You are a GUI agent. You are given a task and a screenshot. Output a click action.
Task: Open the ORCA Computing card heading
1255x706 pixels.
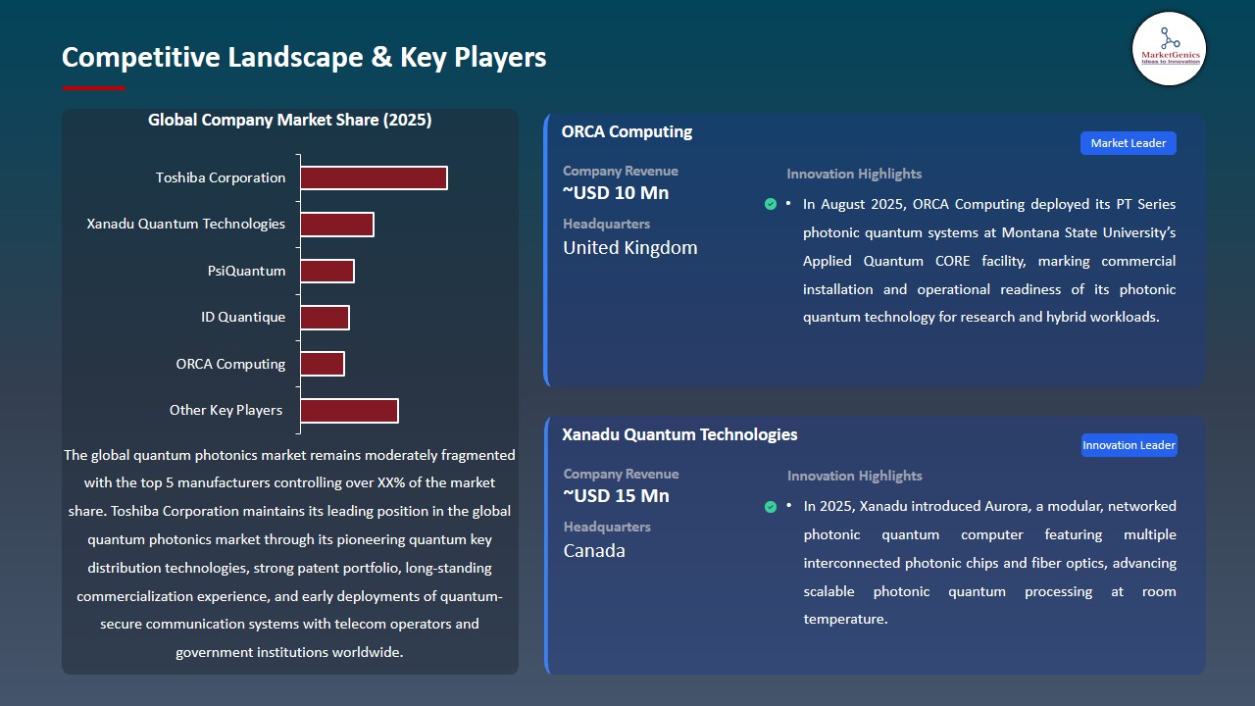(627, 131)
